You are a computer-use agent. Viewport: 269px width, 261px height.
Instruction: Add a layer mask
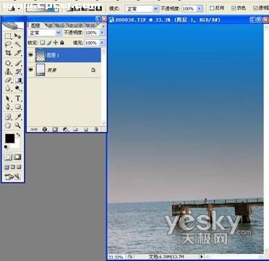(55, 129)
